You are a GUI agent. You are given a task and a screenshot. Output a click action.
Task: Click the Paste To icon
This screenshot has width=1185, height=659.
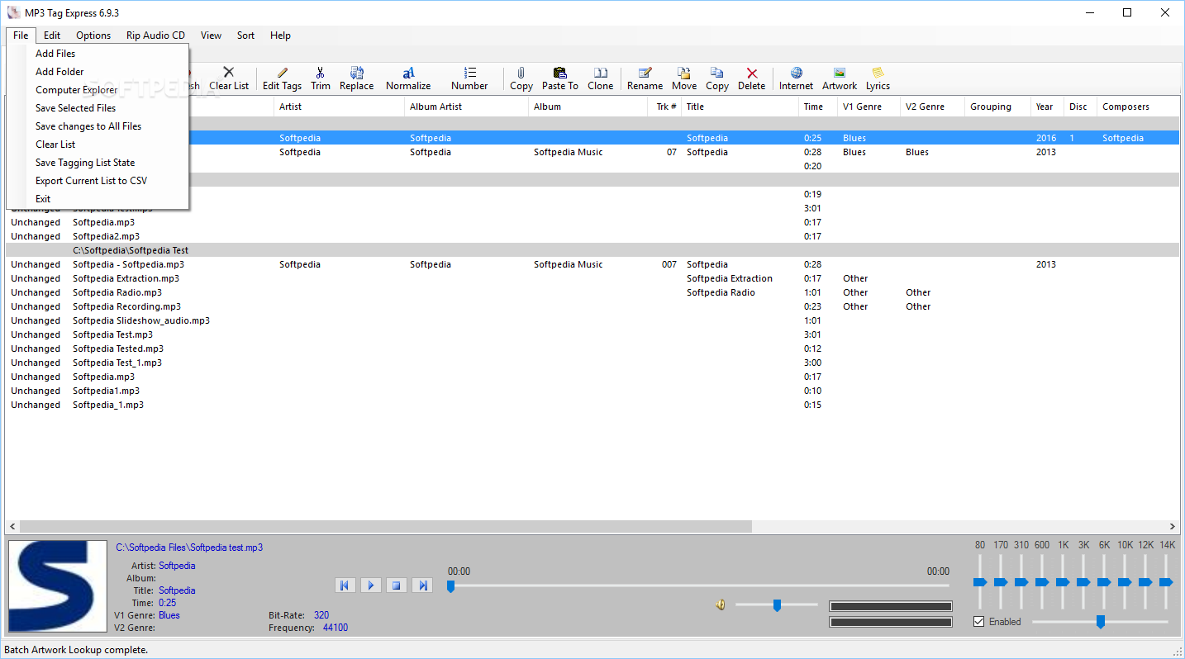[x=560, y=78]
